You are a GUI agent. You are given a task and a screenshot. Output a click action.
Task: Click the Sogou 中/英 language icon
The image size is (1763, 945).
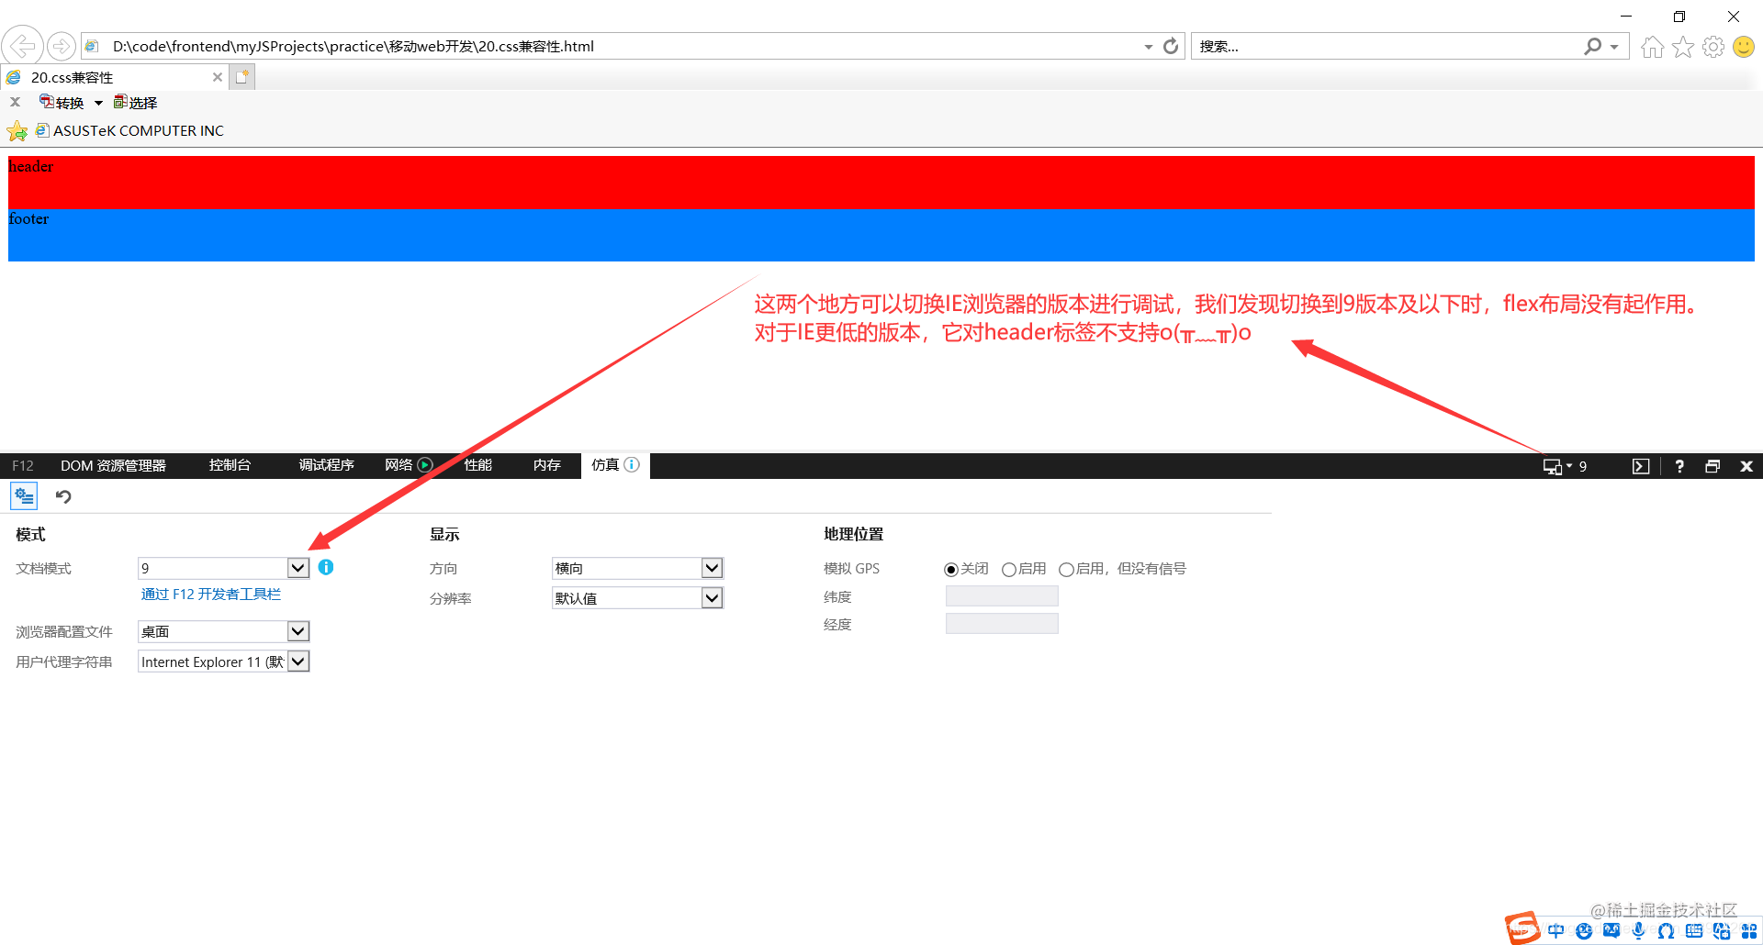1555,930
